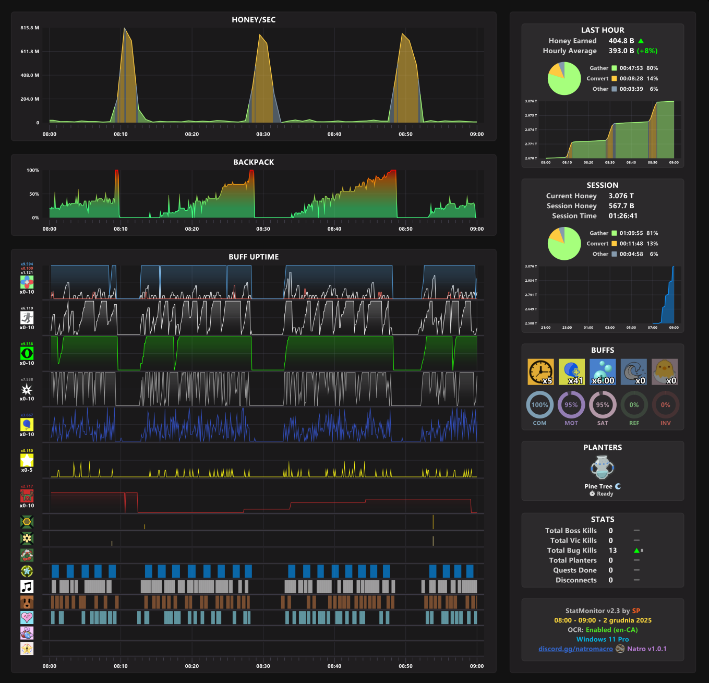Click the MOT 95% progress ring
The height and width of the screenshot is (683, 709).
click(x=571, y=405)
